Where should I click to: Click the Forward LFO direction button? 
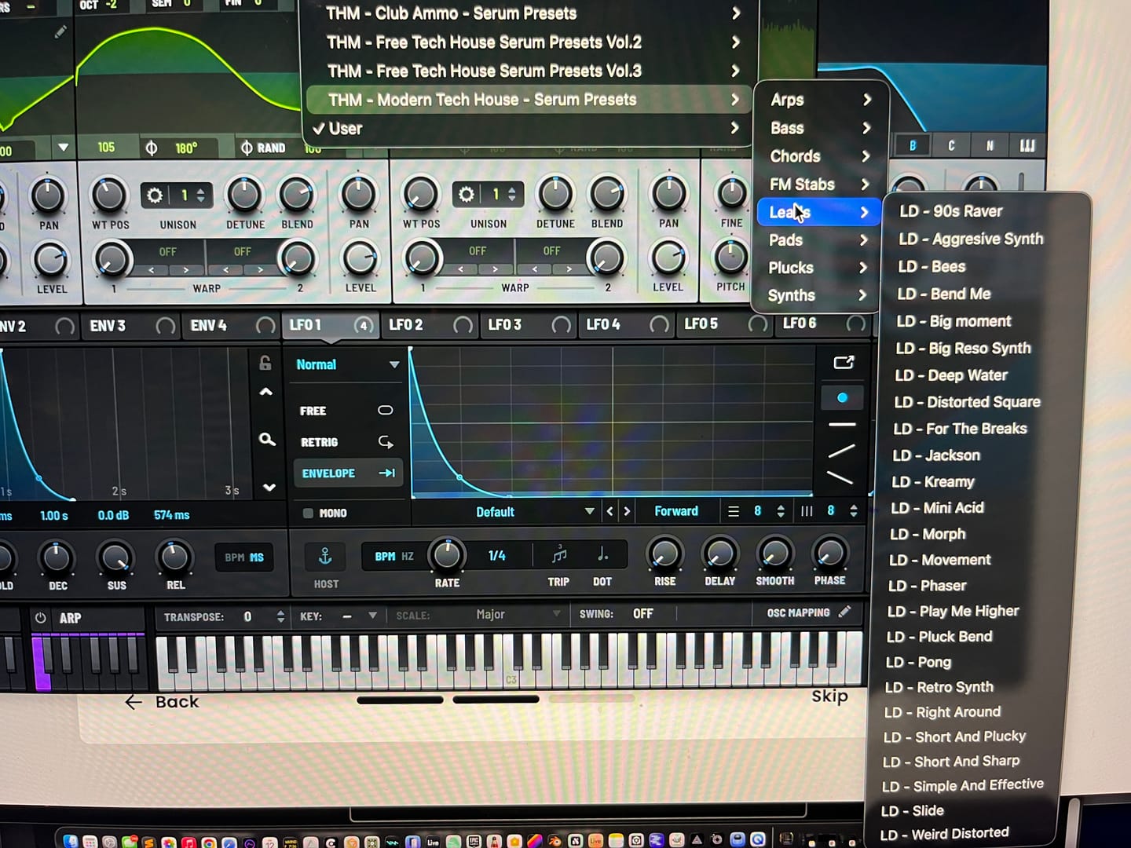676,511
